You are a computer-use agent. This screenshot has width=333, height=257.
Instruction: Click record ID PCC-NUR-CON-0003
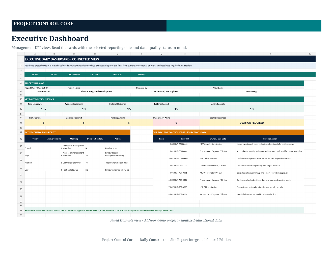(179, 158)
